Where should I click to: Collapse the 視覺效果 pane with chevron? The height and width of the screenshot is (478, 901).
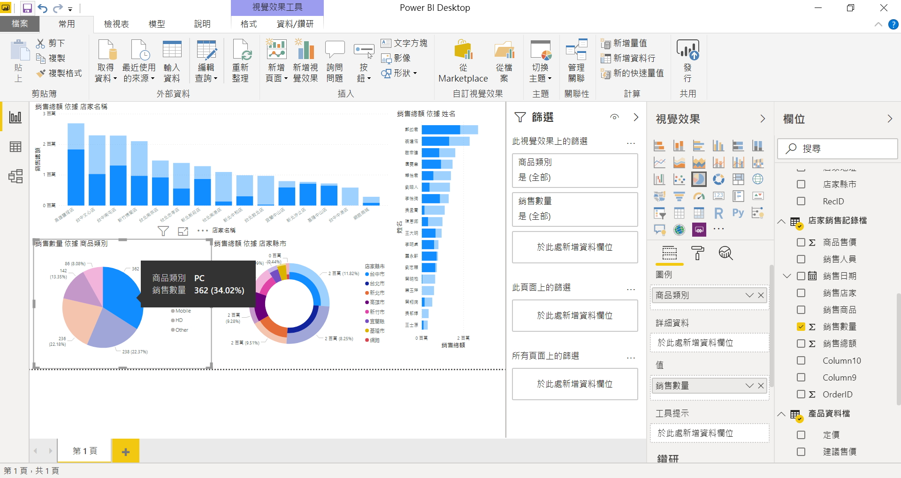[763, 119]
